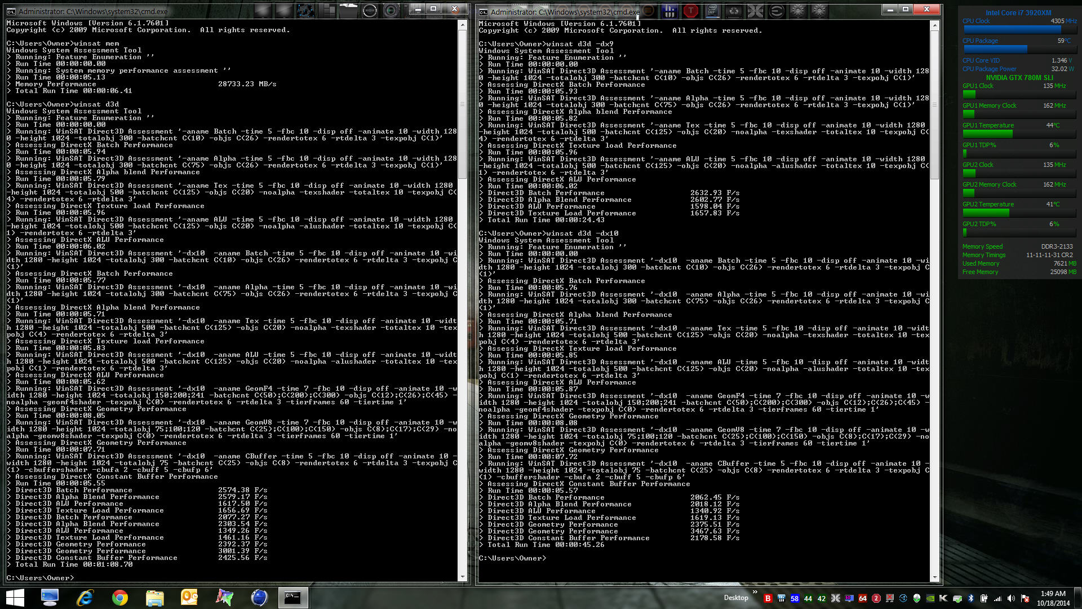Open the K tray icon
1082x609 pixels.
(x=943, y=598)
